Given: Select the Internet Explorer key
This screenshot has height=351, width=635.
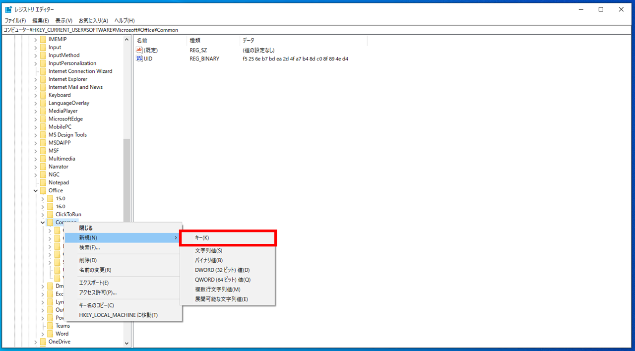Looking at the screenshot, I should (x=68, y=79).
